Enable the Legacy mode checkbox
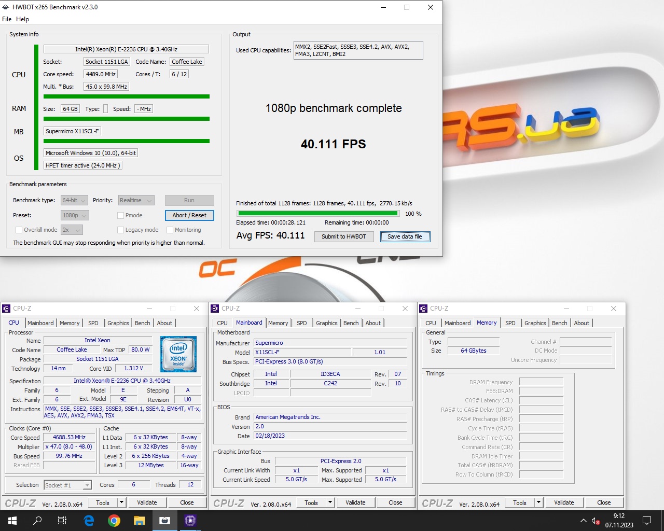664x531 pixels. click(120, 230)
